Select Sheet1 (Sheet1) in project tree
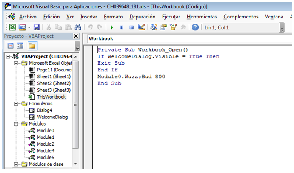The height and width of the screenshot is (173, 294). coord(54,77)
